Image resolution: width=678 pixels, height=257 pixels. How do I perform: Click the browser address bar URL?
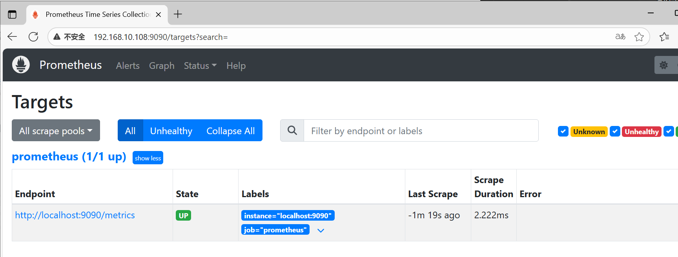click(x=160, y=37)
